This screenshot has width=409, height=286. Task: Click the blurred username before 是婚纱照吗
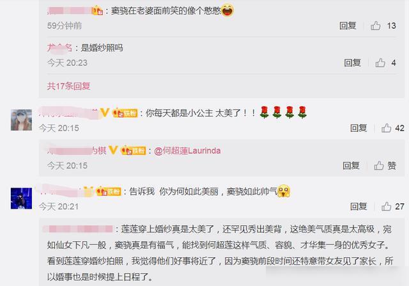[x=59, y=48]
